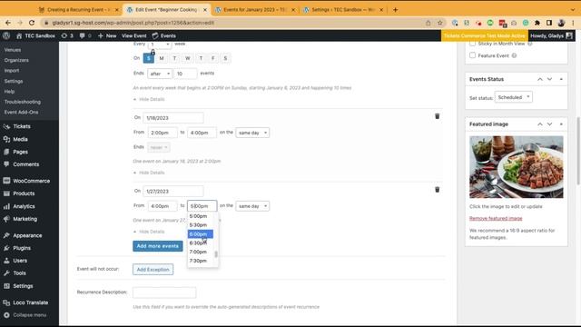The height and width of the screenshot is (327, 581).
Task: Toggle Wednesday day button in recurrence
Action: [188, 58]
